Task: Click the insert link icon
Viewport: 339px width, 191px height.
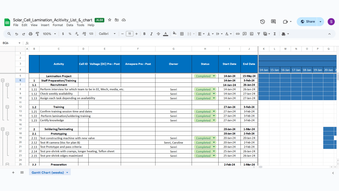Action: click(x=238, y=34)
